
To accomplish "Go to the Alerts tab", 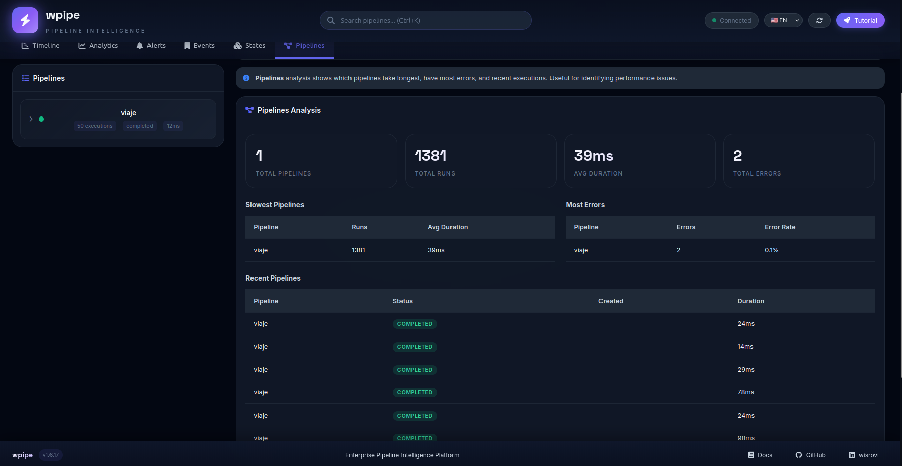I will (151, 45).
